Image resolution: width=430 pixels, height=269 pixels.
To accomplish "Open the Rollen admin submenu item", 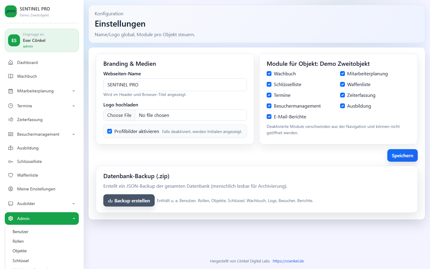I will (x=18, y=241).
